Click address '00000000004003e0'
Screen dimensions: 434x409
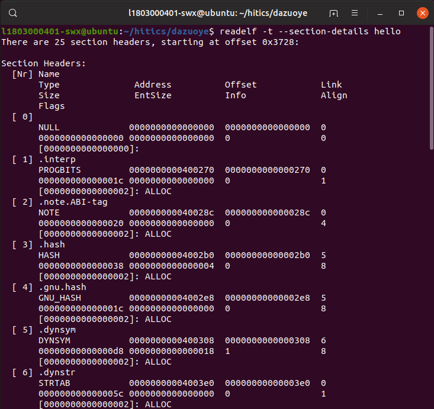click(x=171, y=384)
